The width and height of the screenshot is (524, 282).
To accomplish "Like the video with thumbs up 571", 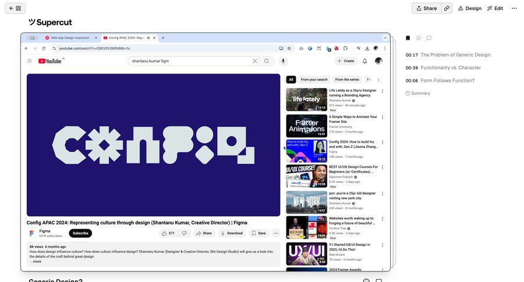I will [x=168, y=233].
